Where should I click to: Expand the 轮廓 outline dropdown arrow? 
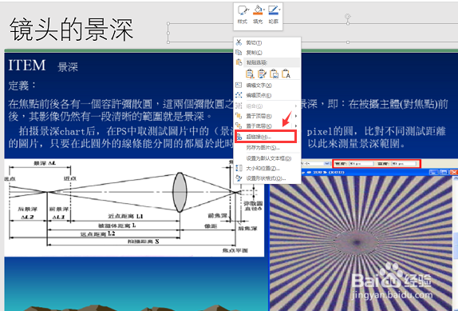[x=279, y=10]
